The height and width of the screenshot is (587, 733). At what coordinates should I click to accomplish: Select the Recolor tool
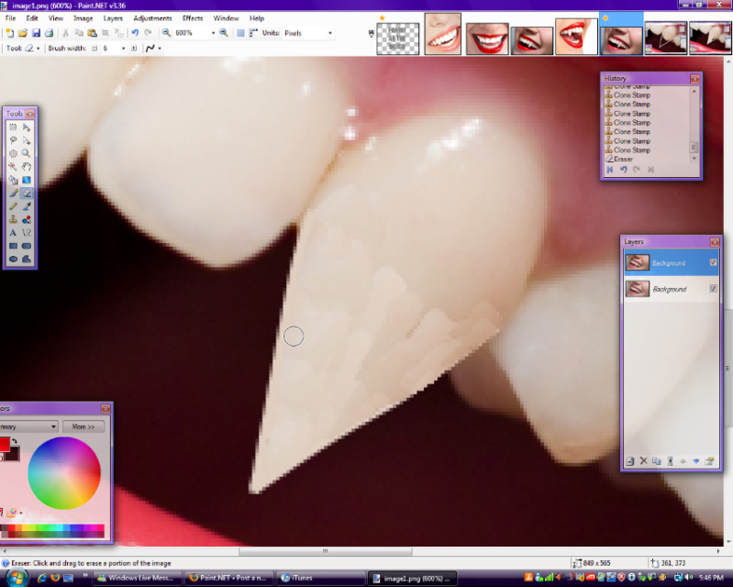point(27,219)
